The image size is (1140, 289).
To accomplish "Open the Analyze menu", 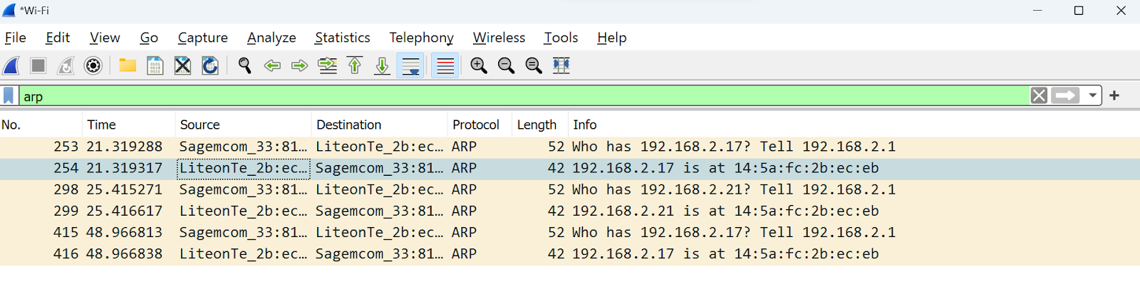I will pyautogui.click(x=271, y=38).
